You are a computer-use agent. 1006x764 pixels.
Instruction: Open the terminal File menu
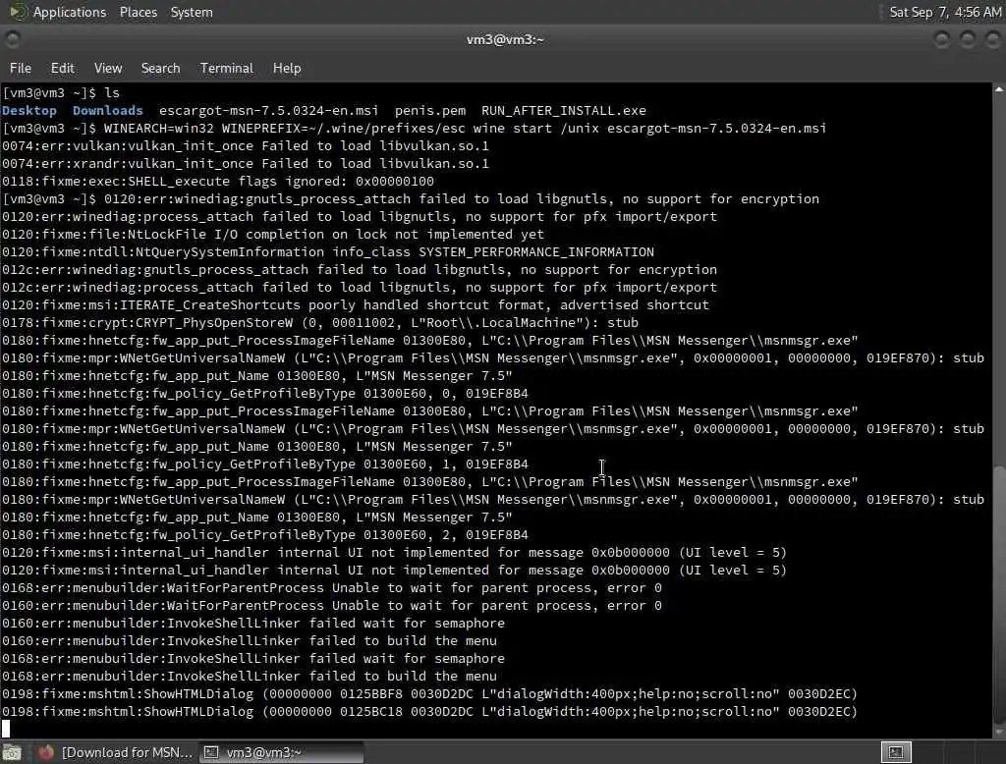tap(20, 68)
